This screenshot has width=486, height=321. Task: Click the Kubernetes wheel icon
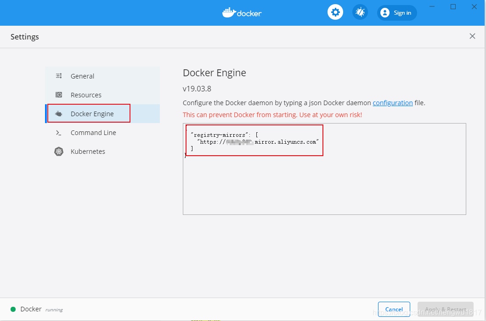tap(59, 152)
